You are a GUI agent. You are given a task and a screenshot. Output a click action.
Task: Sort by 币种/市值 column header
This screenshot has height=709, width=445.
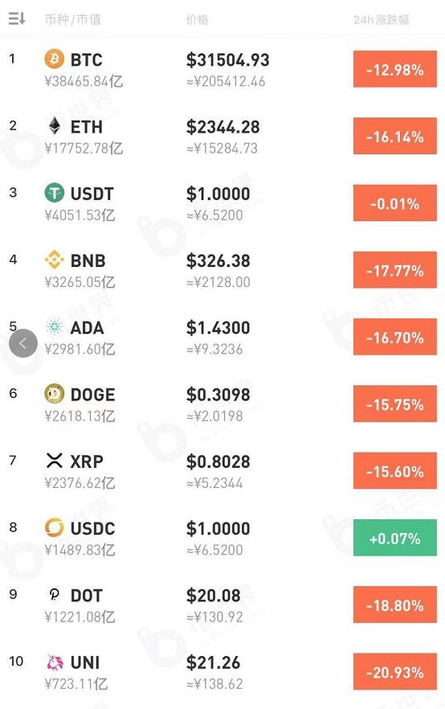(73, 19)
